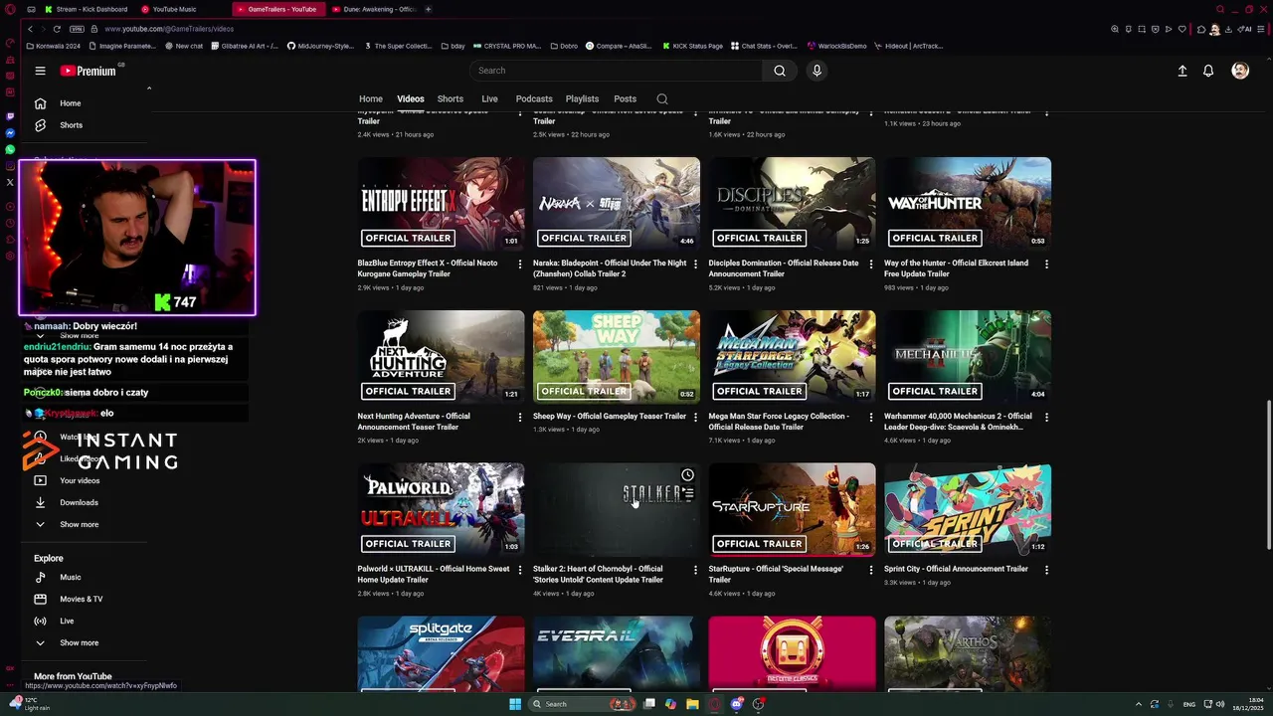The height and width of the screenshot is (716, 1273).
Task: Open StarRupture Special Message trailer thumbnail
Action: 793,509
